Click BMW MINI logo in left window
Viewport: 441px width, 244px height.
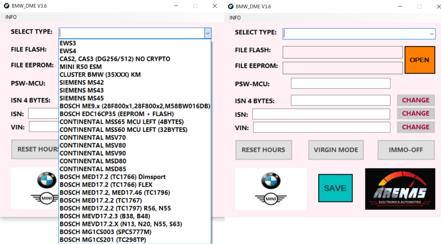coord(35,188)
